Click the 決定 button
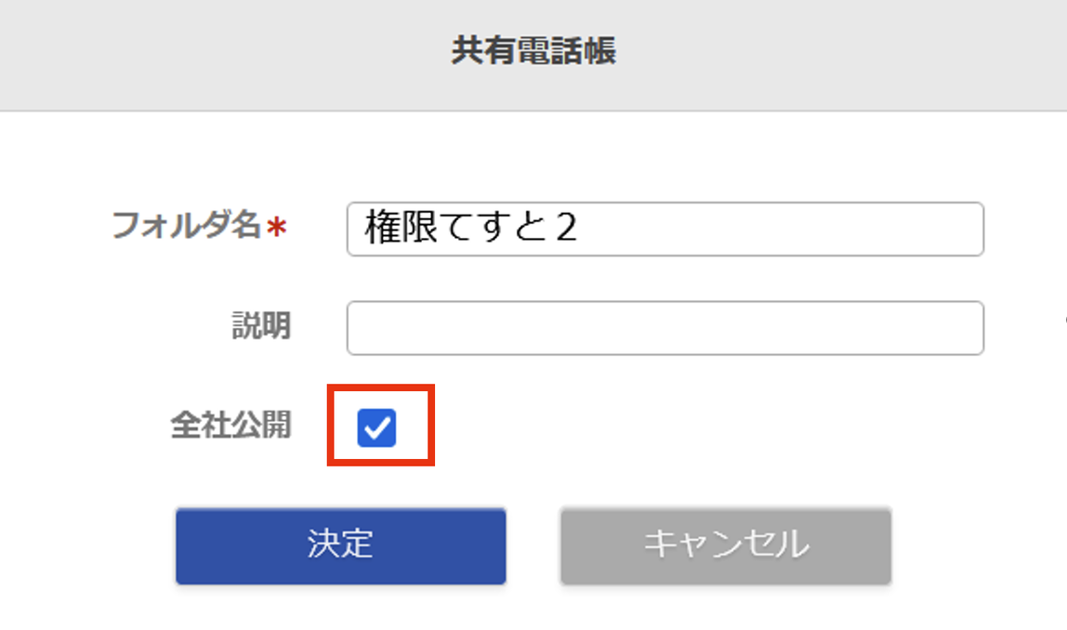Viewport: 1067px width, 630px height. click(340, 545)
